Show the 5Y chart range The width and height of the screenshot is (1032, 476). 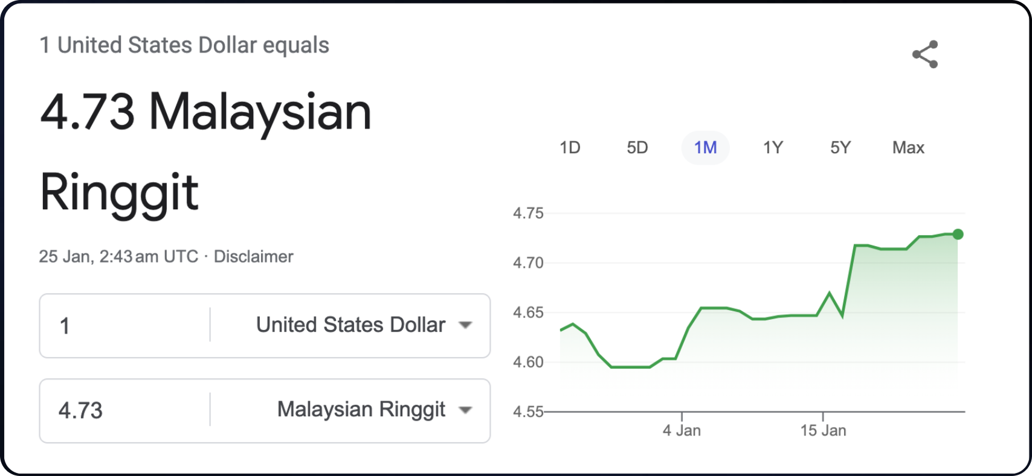pyautogui.click(x=840, y=148)
